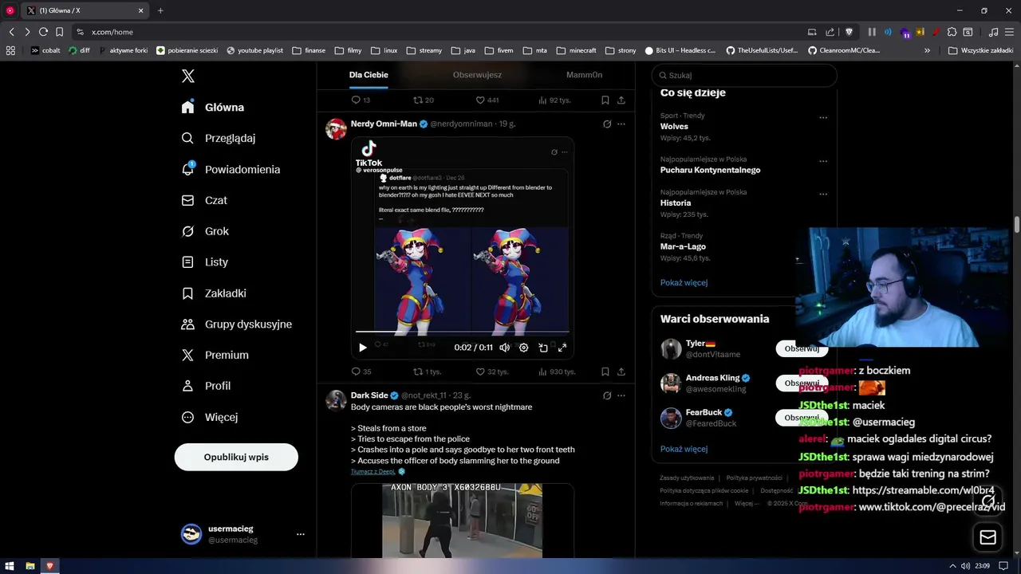The height and width of the screenshot is (574, 1021).
Task: Expand the Więcej sidebar menu
Action: pos(209,417)
